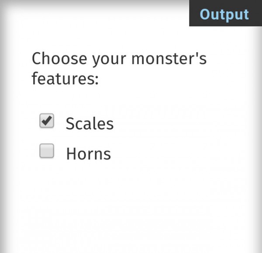Click the white output pane below Horns
The image size is (262, 253).
131,205
